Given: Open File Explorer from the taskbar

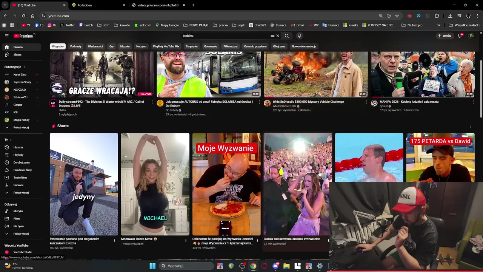Looking at the screenshot, I should 286,266.
